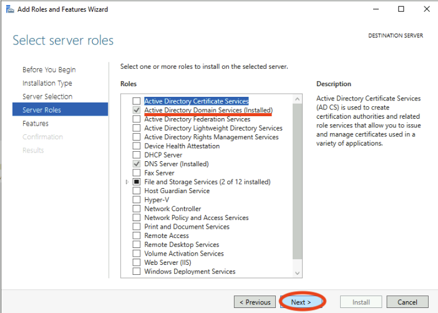The height and width of the screenshot is (313, 438).
Task: Tick the Hyper-V role checkbox
Action: 136,199
